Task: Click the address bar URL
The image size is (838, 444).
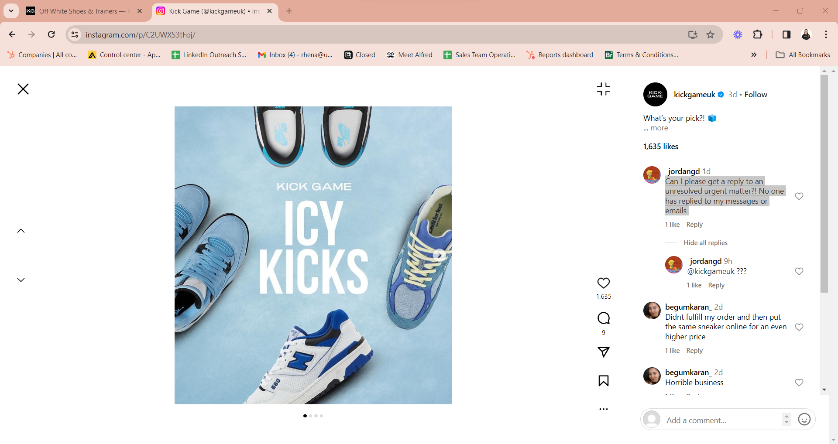Action: (x=141, y=35)
